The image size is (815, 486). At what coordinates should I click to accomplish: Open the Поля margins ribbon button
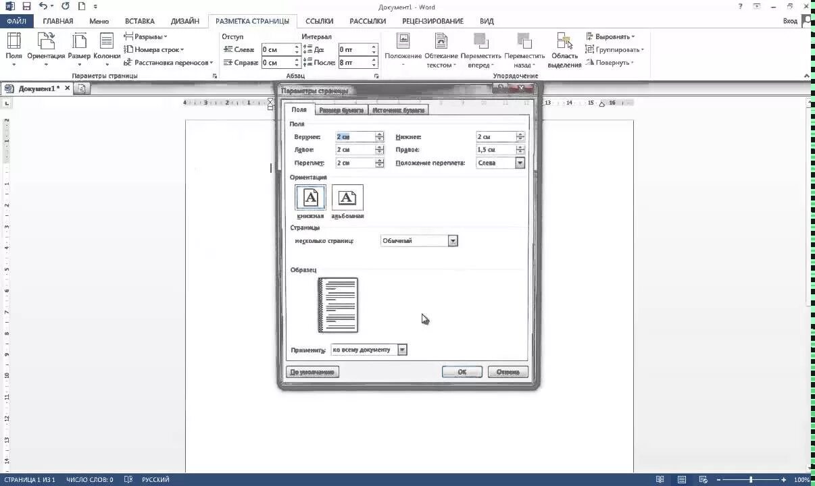14,49
